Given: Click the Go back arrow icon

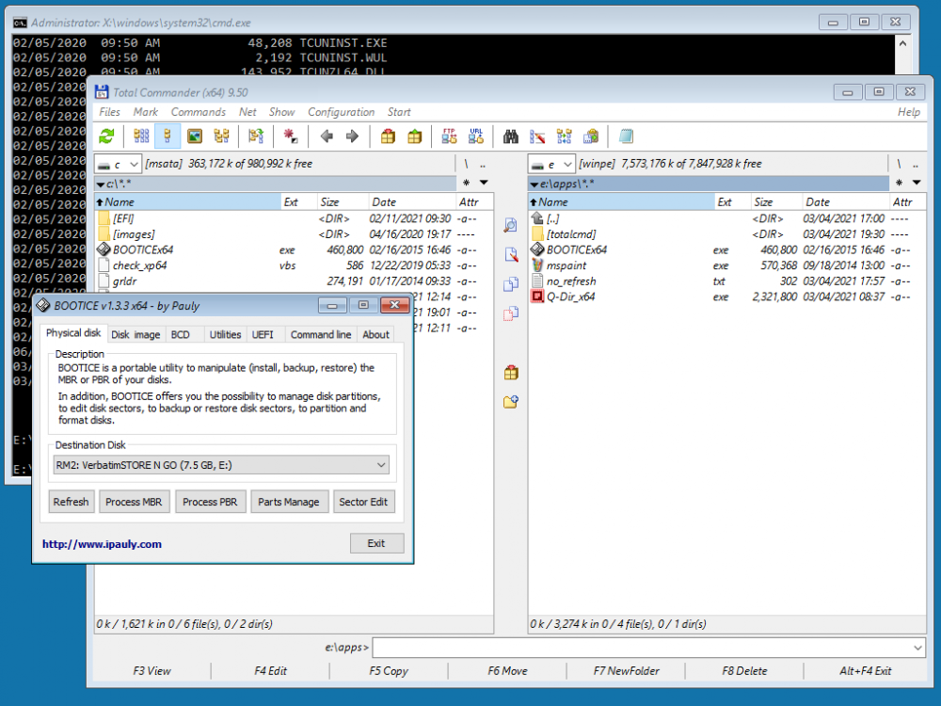Looking at the screenshot, I should click(327, 136).
